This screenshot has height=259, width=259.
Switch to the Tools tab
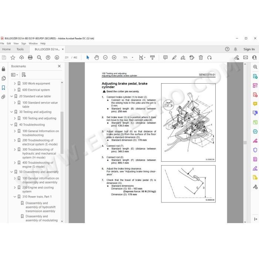20,49
